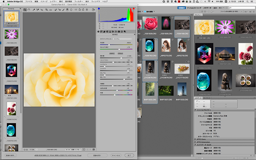Viewport: 256px width, 160px height.
Task: Select the Red Eye Removal tool
Action: pyautogui.click(x=60, y=10)
